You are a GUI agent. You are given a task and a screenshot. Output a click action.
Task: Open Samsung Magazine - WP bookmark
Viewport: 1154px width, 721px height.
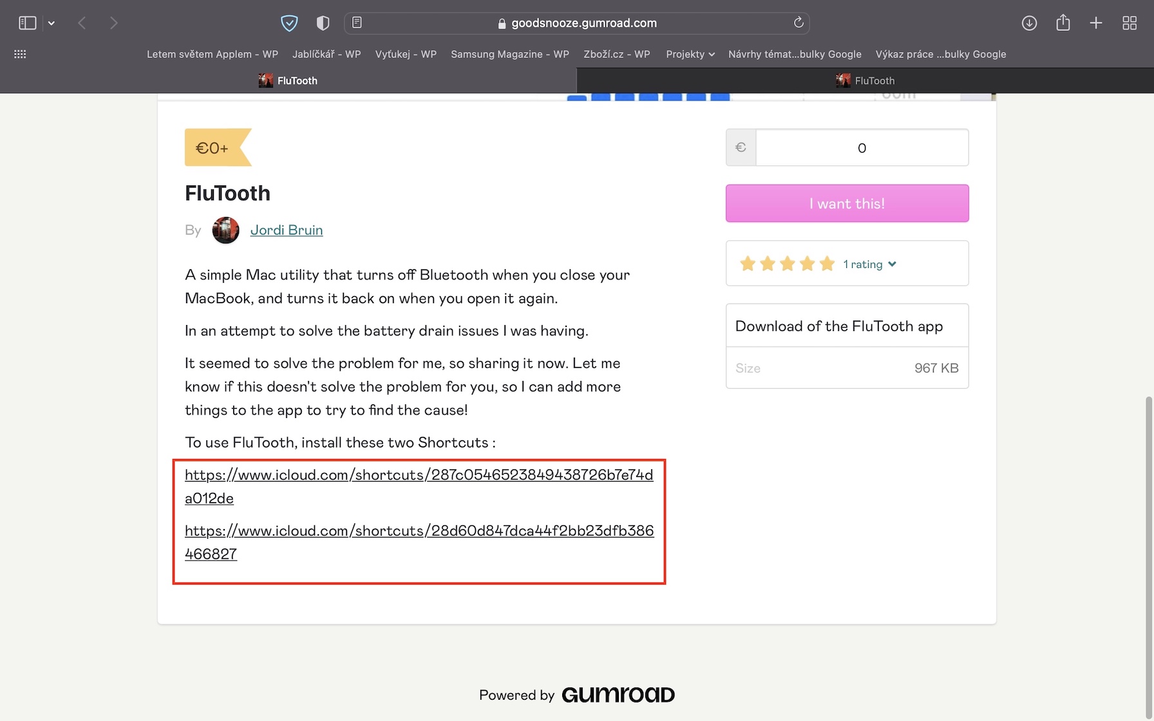[510, 54]
